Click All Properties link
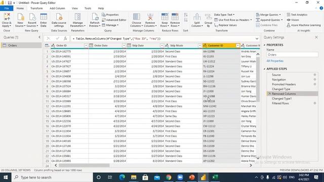 pyautogui.click(x=275, y=61)
